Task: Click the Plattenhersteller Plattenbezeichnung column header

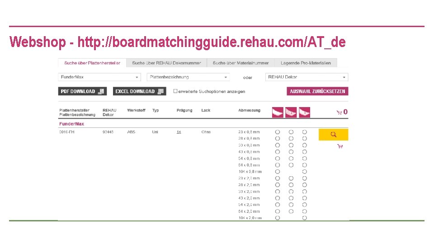Action: coord(77,113)
